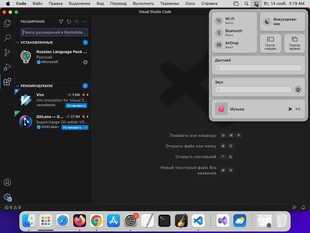
Task: Open Russian Language Pack manage gear
Action: (85, 62)
